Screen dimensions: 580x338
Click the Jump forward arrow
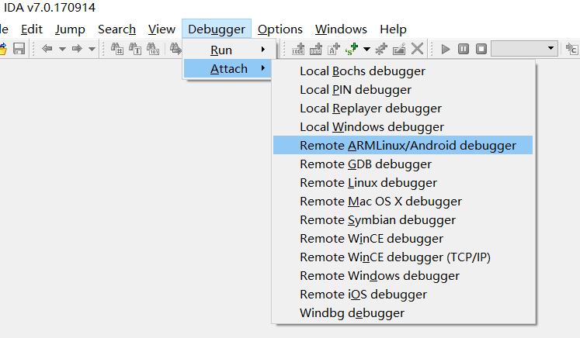pyautogui.click(x=77, y=49)
